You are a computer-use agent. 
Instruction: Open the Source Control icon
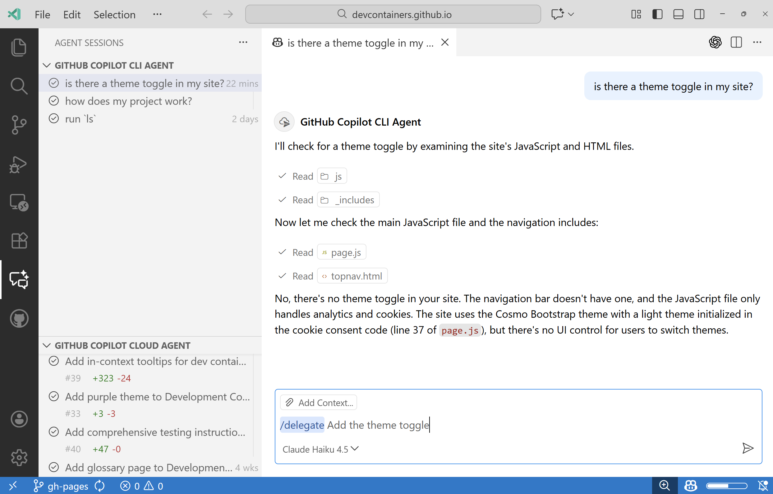(19, 125)
